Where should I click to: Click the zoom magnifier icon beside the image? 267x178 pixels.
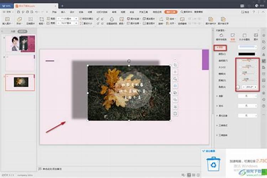click(x=175, y=79)
